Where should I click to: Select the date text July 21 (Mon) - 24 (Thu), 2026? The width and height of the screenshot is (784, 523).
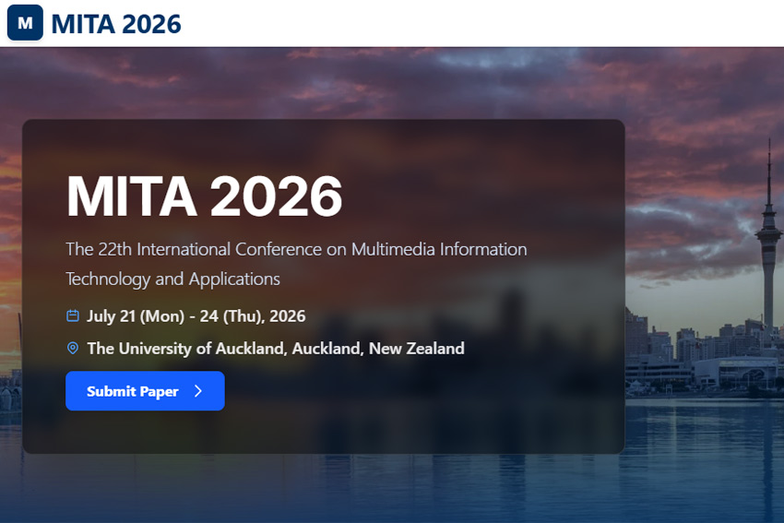196,316
